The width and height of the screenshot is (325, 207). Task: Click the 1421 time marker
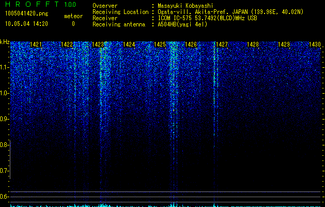(36, 45)
